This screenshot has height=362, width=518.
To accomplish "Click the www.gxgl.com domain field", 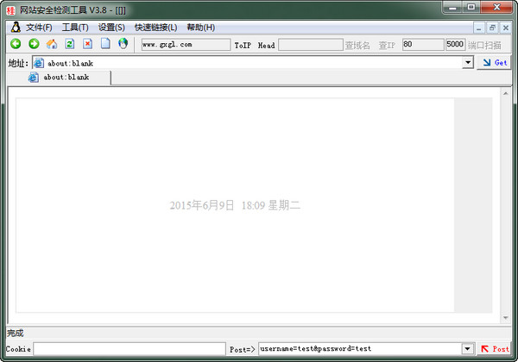I will (x=185, y=45).
